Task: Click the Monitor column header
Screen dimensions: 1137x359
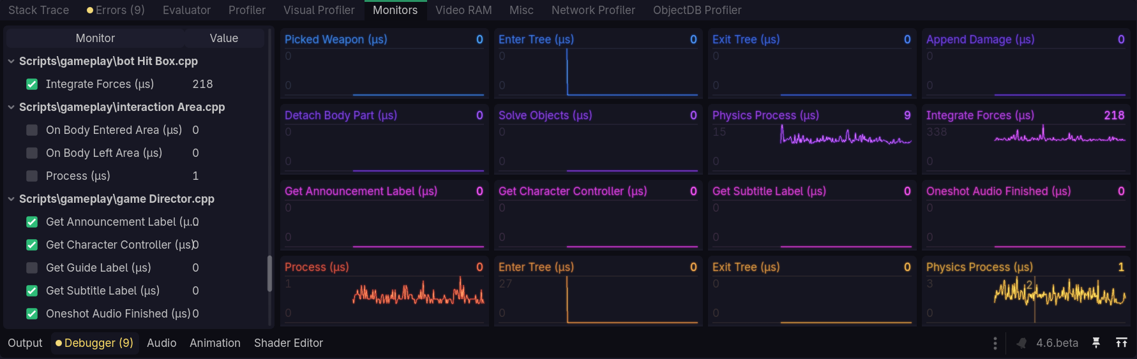Action: coord(95,38)
